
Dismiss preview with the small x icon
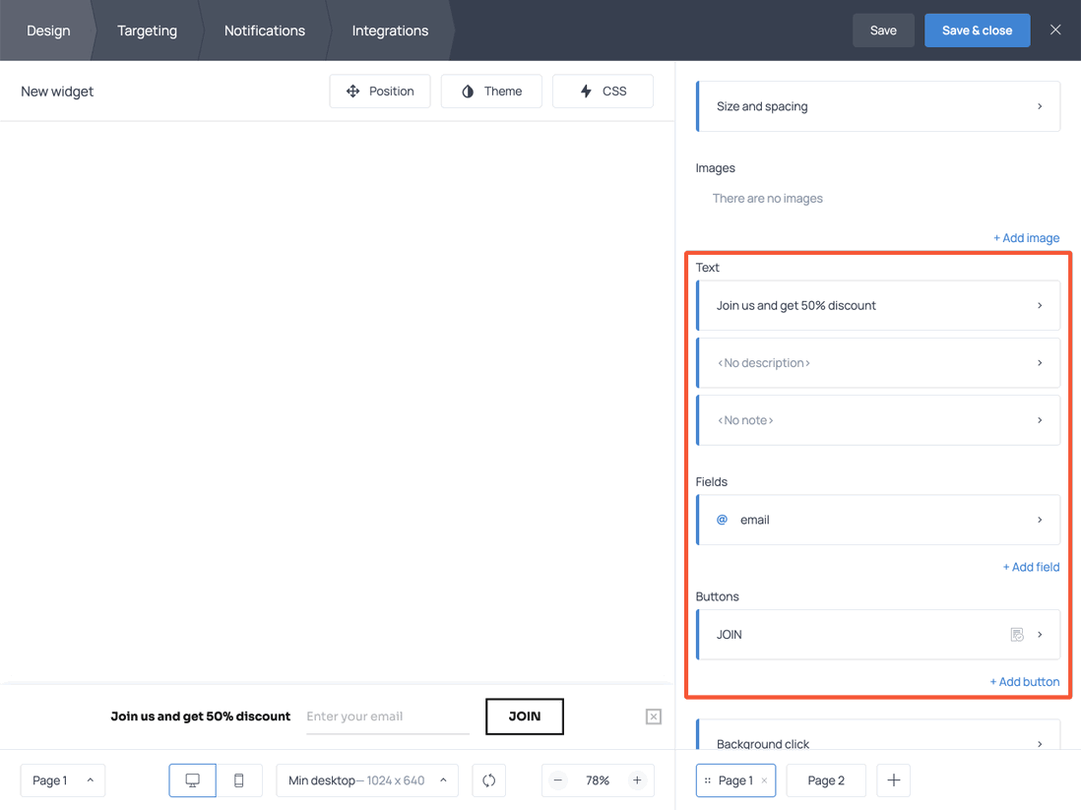(x=653, y=717)
